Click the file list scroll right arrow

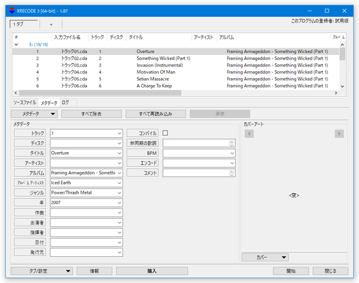(336, 93)
